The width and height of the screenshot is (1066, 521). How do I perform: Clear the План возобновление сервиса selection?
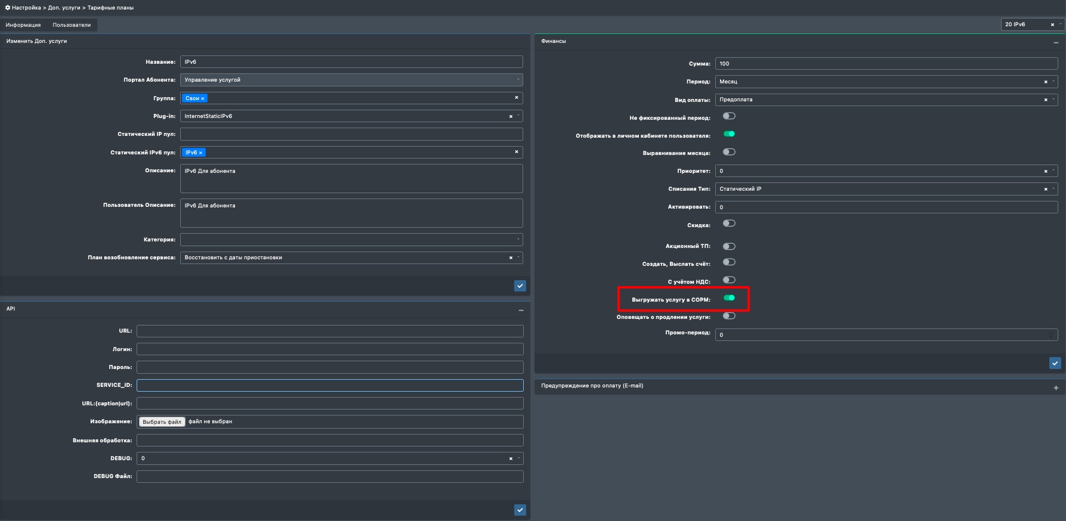pyautogui.click(x=511, y=258)
